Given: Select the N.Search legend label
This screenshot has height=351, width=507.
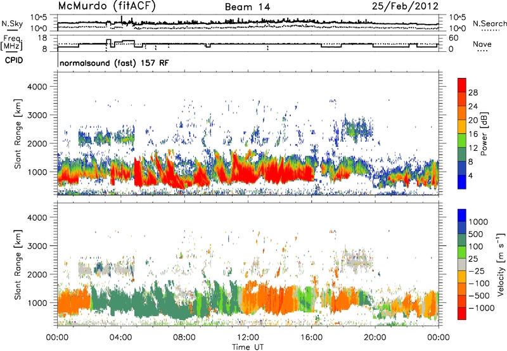Looking at the screenshot, I should point(489,23).
